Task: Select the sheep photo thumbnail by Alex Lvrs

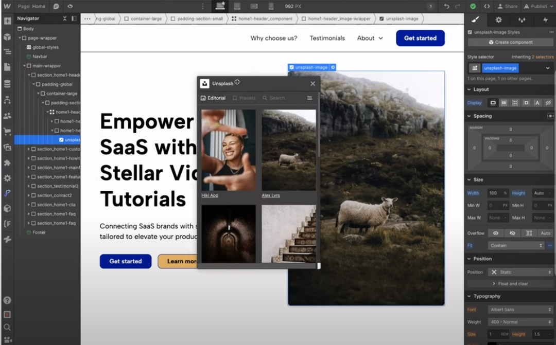Action: (x=289, y=150)
